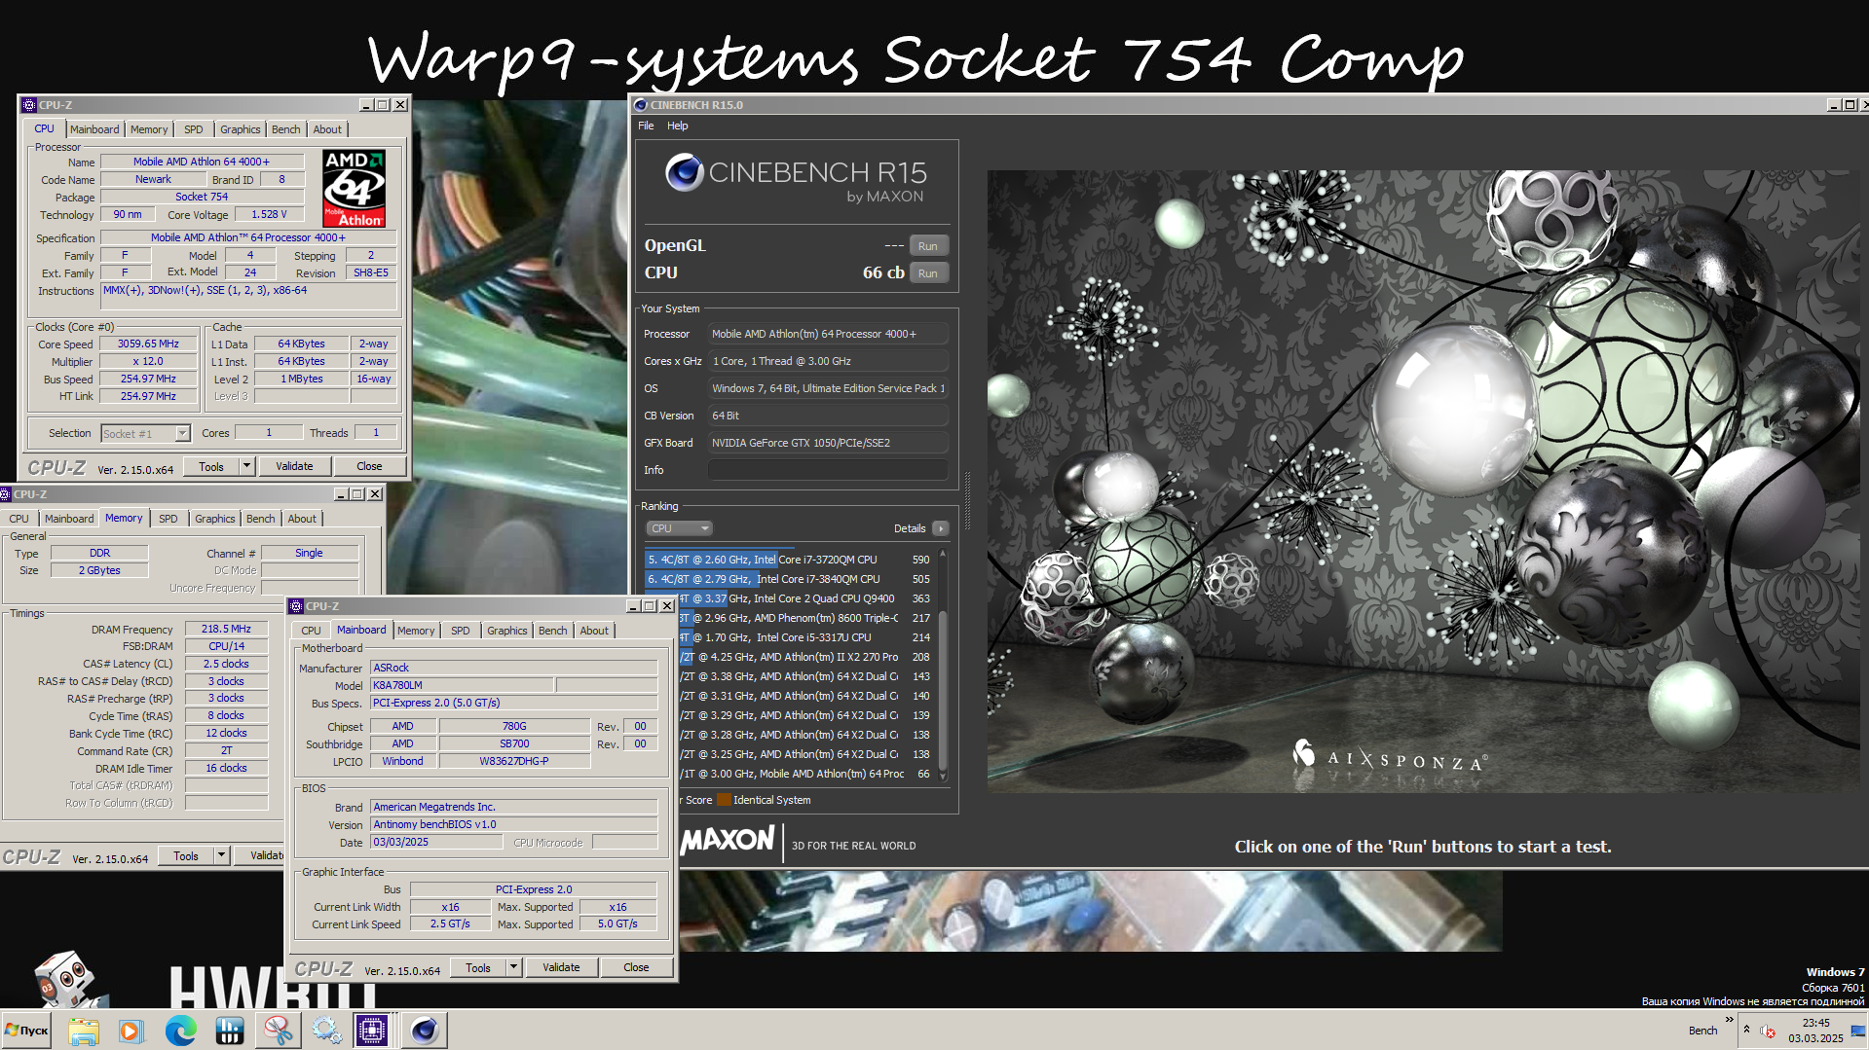Open the Help menu in Cinebench
The image size is (1869, 1050).
[x=678, y=126]
